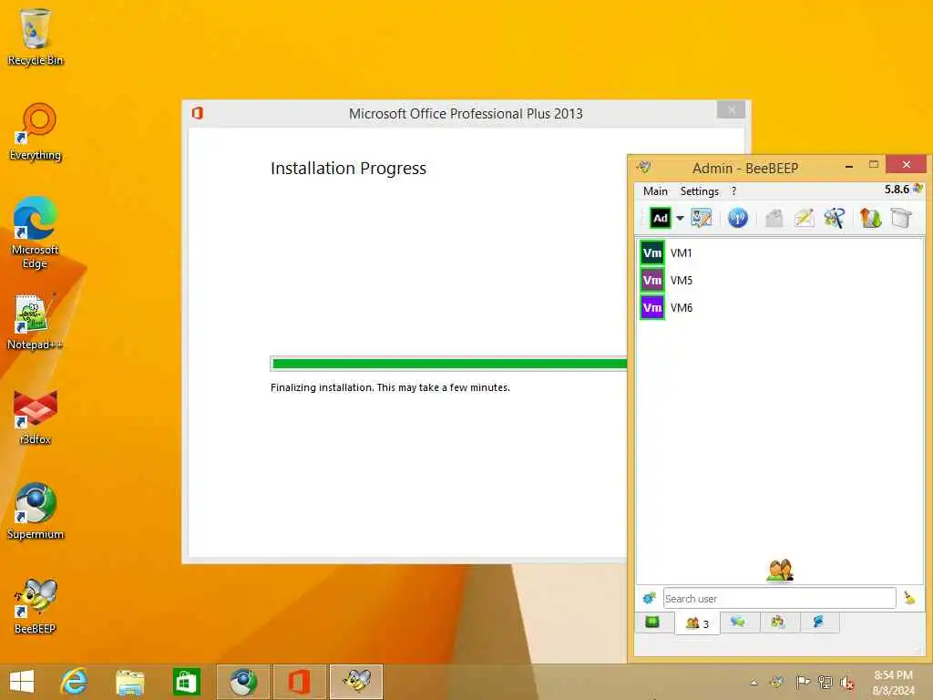Click the network icon in the system tray

825,682
